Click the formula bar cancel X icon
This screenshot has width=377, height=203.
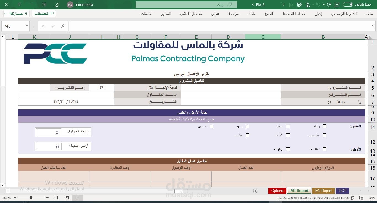[x=43, y=26]
